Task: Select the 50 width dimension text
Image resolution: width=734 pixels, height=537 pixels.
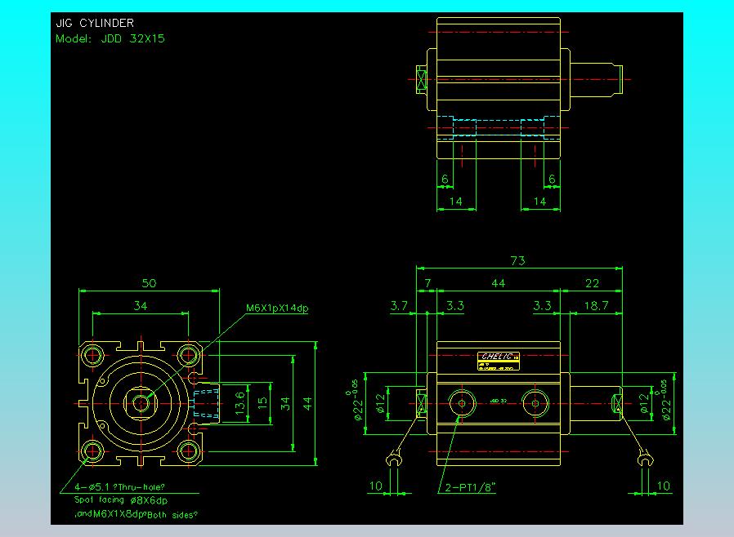Action: tap(149, 283)
